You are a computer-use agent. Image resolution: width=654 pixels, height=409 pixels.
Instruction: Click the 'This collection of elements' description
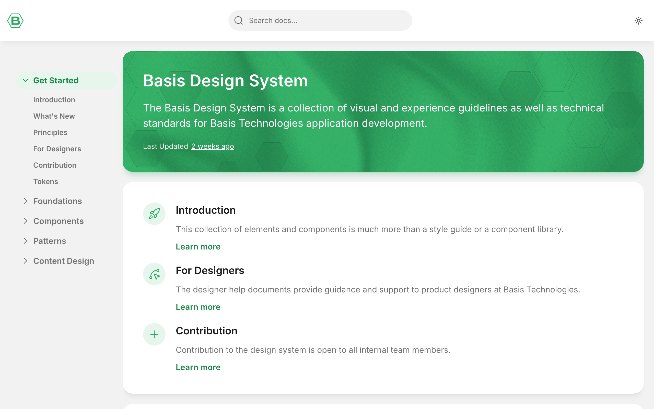[370, 229]
